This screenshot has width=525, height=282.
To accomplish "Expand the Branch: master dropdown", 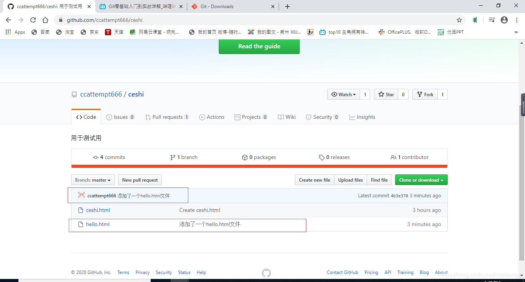I will pyautogui.click(x=93, y=180).
